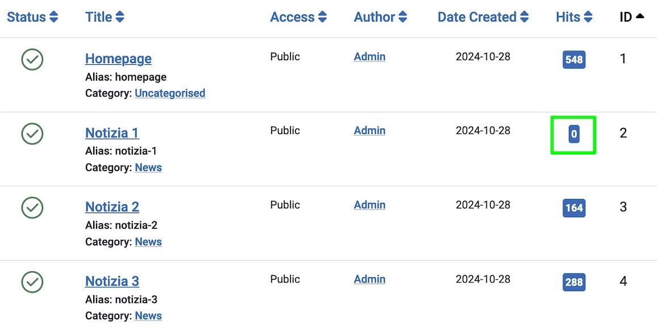The width and height of the screenshot is (657, 333).
Task: Unpublish the Notizia 3 article
Action: click(32, 282)
